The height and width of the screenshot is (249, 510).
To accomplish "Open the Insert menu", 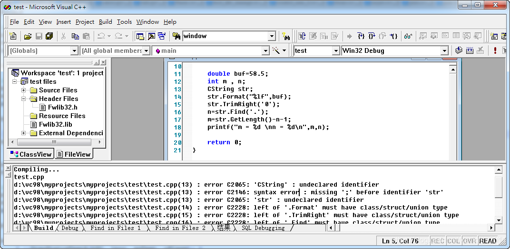I will coord(63,22).
